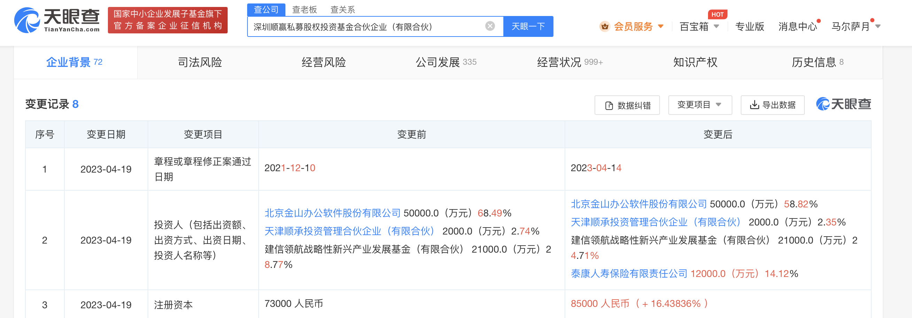Click the 注册资本 change item cell
912x318 pixels.
point(203,304)
